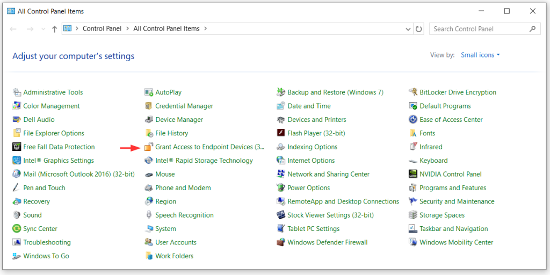Click the BitLocker Drive Encryption icon
550x275 pixels.
(x=413, y=92)
